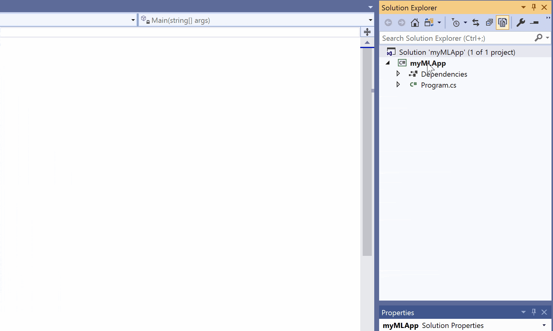Select the Collapse All icon
This screenshot has width=553, height=331.
(489, 23)
